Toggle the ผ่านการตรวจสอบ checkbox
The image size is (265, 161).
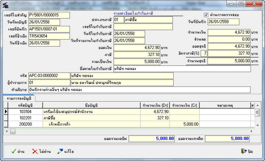[206, 15]
